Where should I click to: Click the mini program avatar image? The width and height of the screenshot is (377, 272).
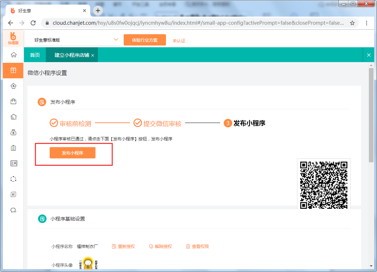88,263
